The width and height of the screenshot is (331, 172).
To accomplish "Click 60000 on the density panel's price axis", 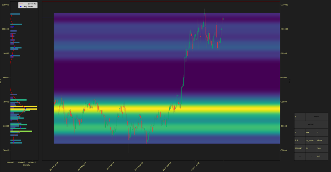I will point(6,126).
